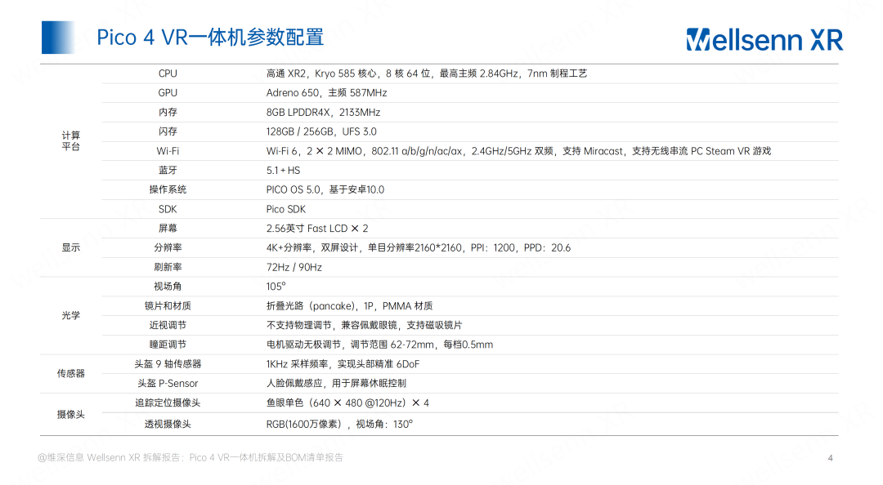This screenshot has height=485, width=883.
Task: Select the '镜片和材质' row label
Action: [x=168, y=306]
